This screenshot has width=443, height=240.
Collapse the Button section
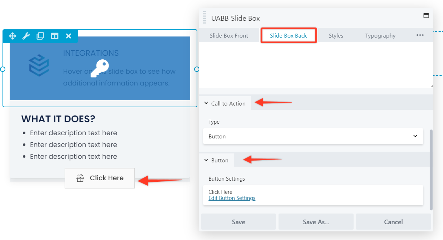point(216,160)
